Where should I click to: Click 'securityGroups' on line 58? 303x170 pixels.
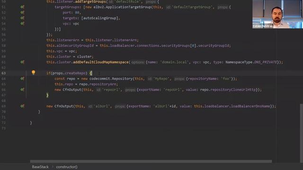click(x=176, y=46)
